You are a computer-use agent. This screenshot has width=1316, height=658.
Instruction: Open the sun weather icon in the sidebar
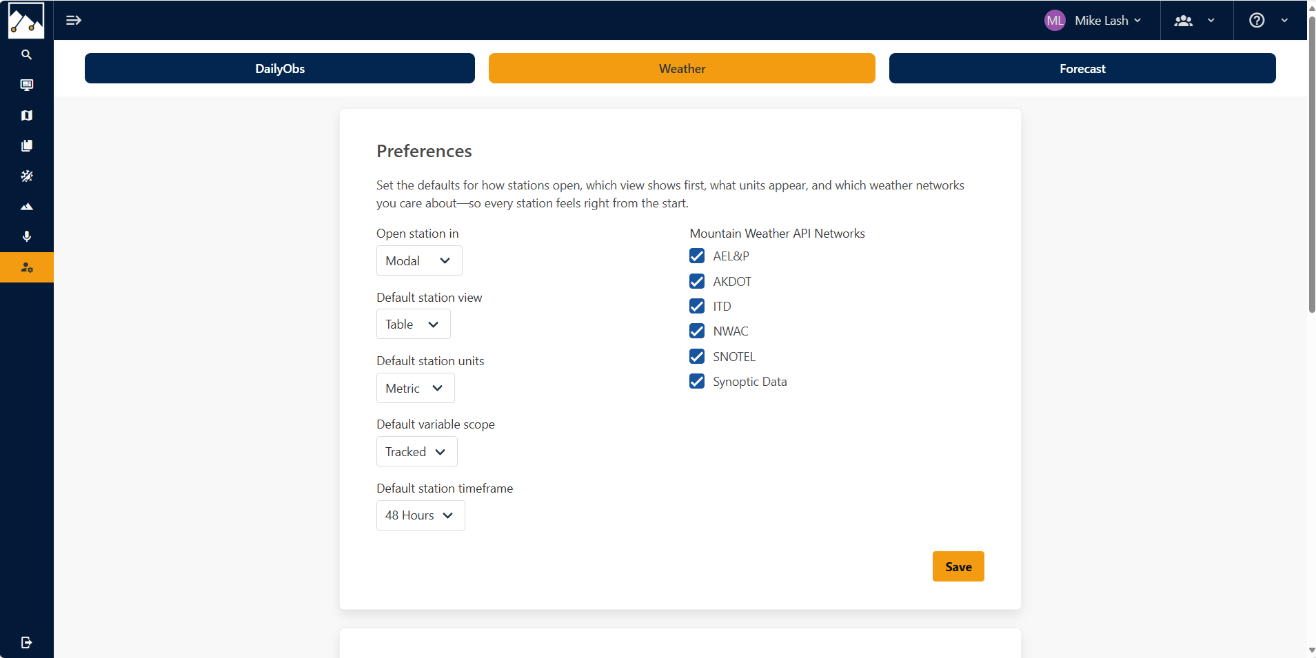(26, 176)
